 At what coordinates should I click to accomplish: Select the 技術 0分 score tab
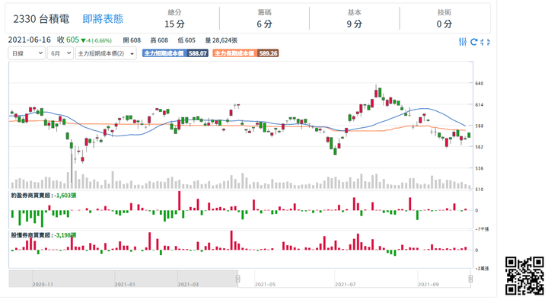click(444, 19)
